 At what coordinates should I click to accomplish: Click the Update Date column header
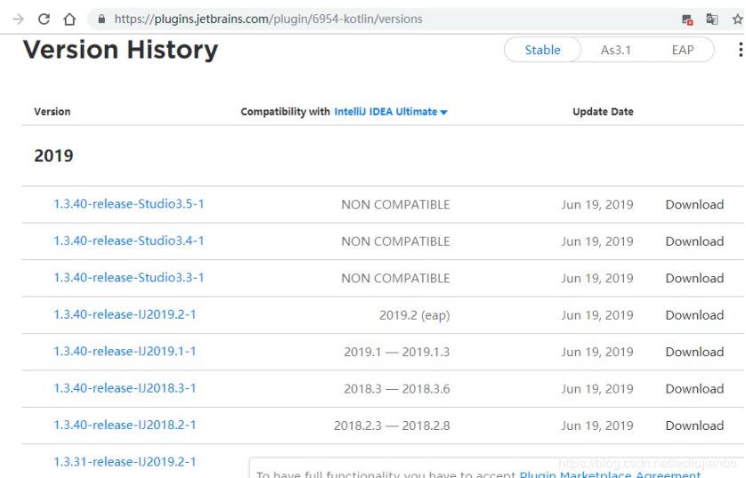click(603, 112)
